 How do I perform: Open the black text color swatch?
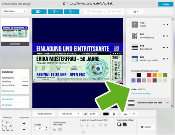click(106, 114)
